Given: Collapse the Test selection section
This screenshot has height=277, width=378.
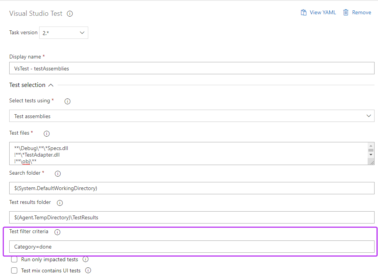Looking at the screenshot, I should tap(51, 85).
